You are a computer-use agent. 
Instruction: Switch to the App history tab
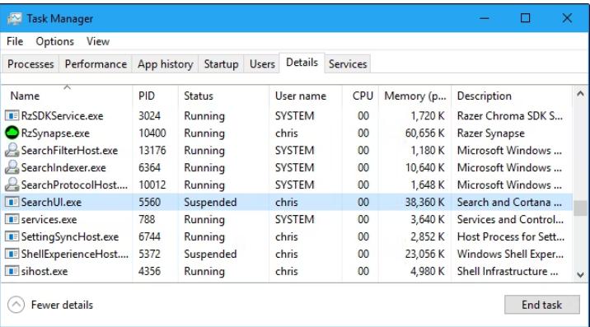[165, 64]
